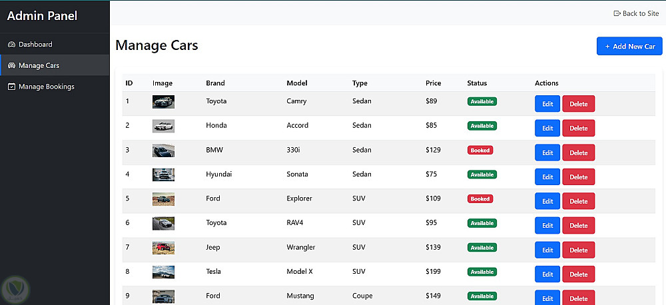Edit the Ford Mustang row

click(x=547, y=298)
